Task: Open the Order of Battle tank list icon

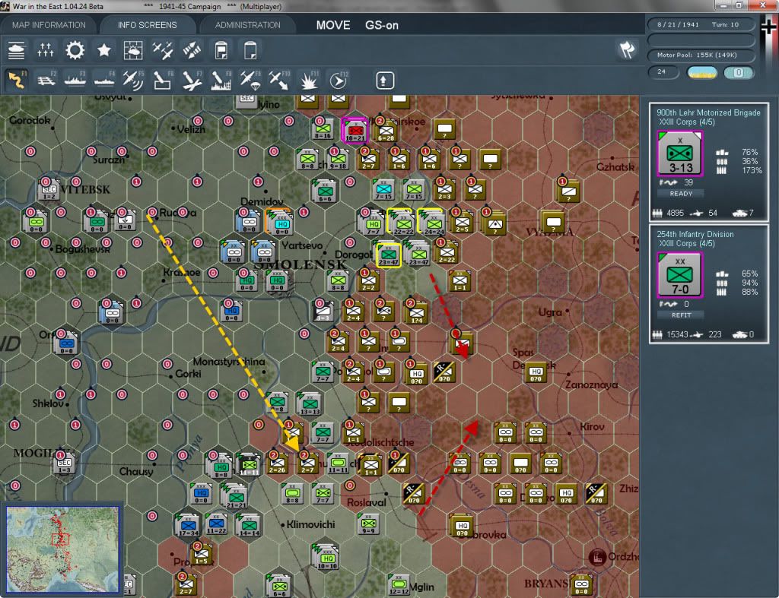Action: pos(17,51)
